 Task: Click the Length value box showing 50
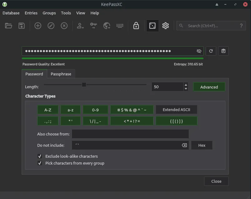click(x=168, y=87)
